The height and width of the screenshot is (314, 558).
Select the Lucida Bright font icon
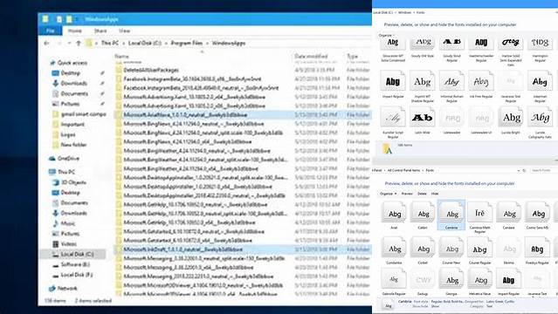pos(511,117)
